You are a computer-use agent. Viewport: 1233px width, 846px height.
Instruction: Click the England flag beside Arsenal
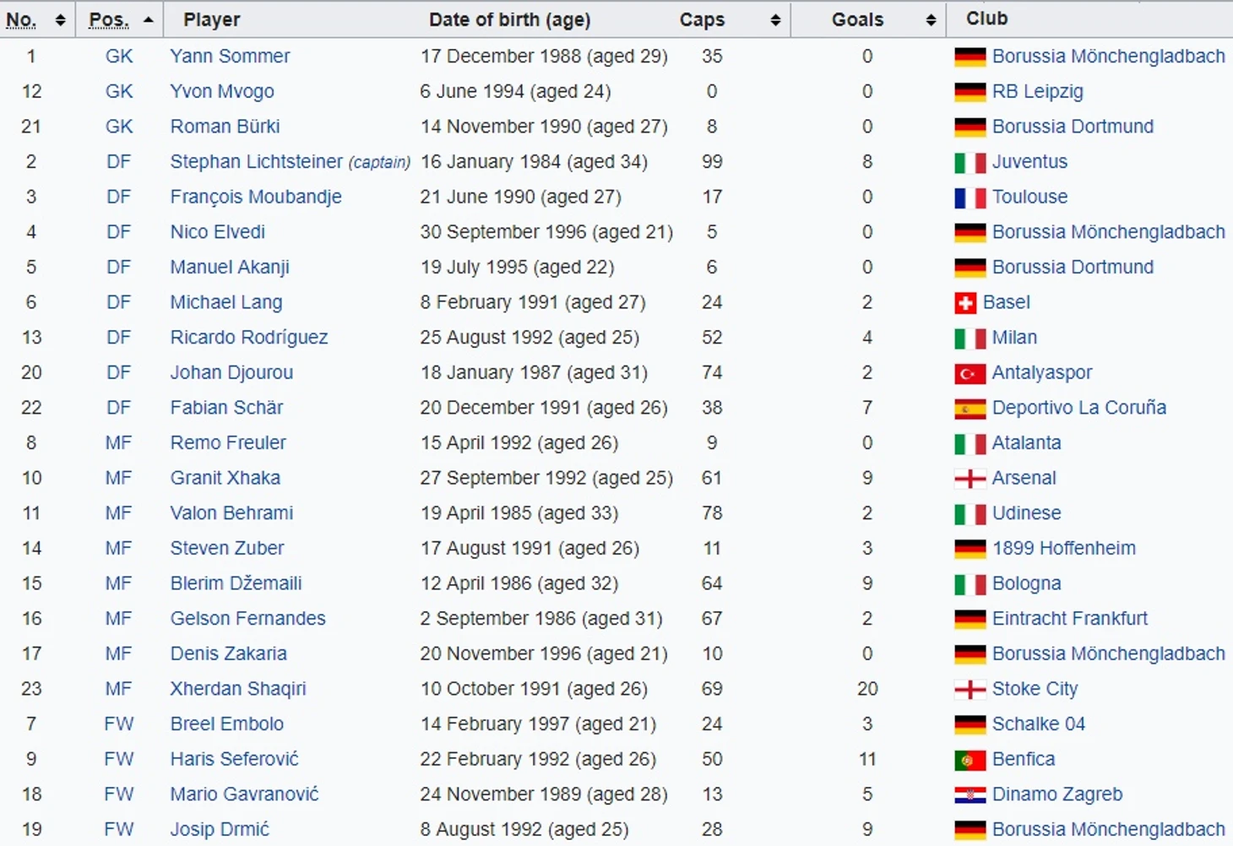(x=970, y=479)
